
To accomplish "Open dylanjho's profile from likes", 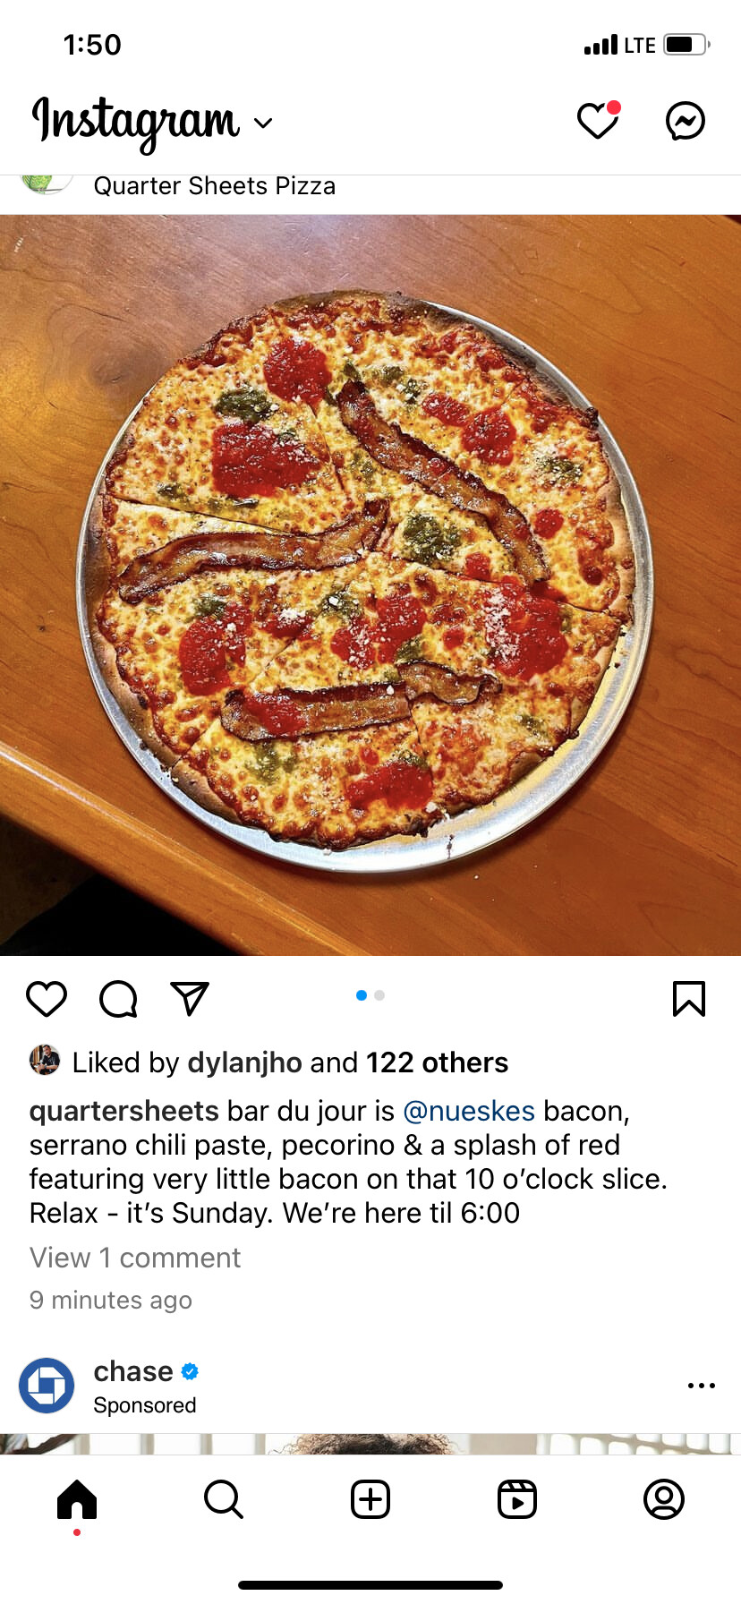I will click(x=244, y=1062).
